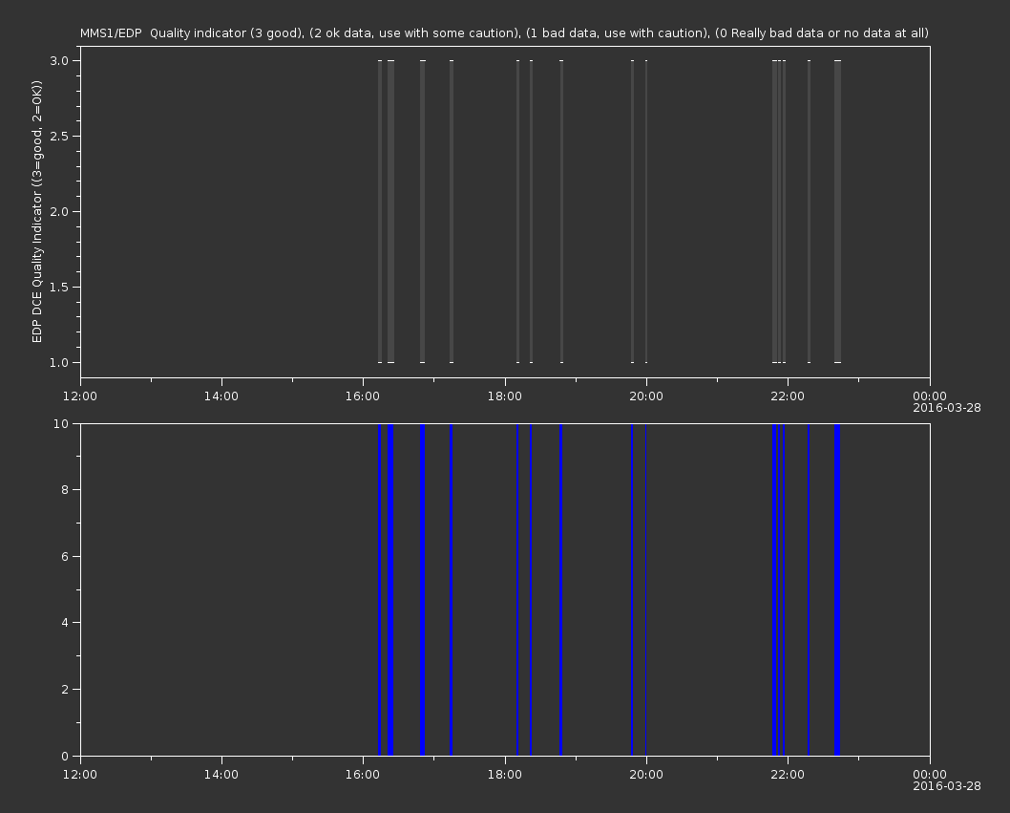This screenshot has width=1010, height=813.
Task: Click the 00:00 time label under upper plot
Action: pyautogui.click(x=930, y=396)
